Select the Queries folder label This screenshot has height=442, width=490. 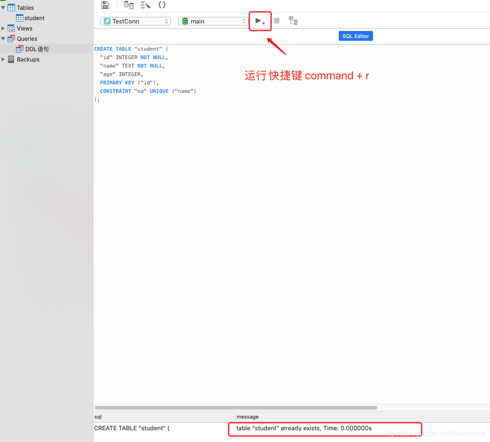[x=27, y=38]
